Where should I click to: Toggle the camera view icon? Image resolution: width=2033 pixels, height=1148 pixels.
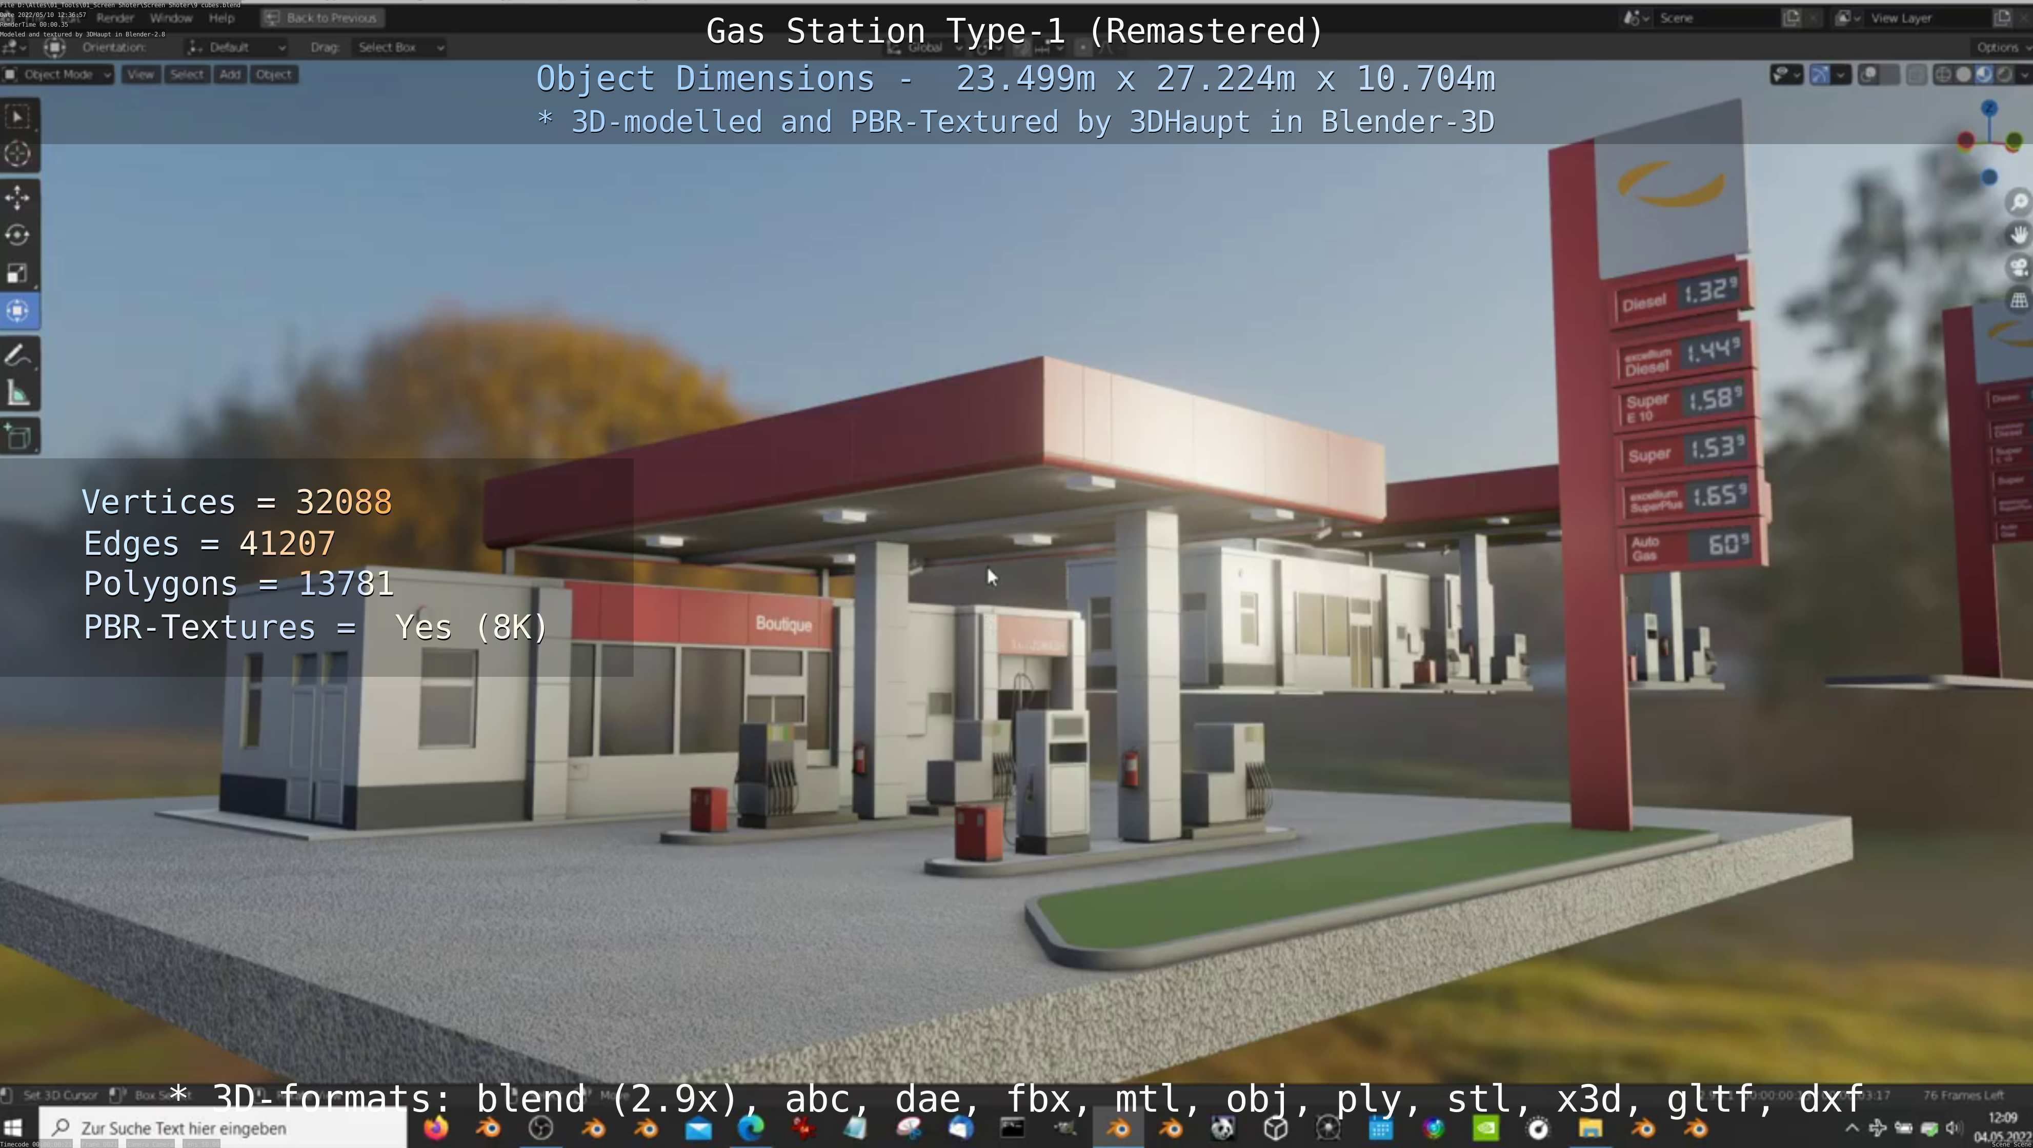(2019, 268)
